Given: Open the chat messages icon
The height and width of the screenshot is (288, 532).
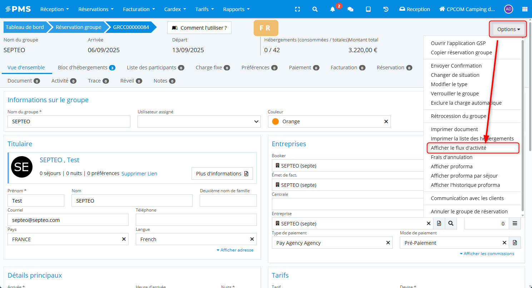Looking at the screenshot, I should [x=350, y=9].
